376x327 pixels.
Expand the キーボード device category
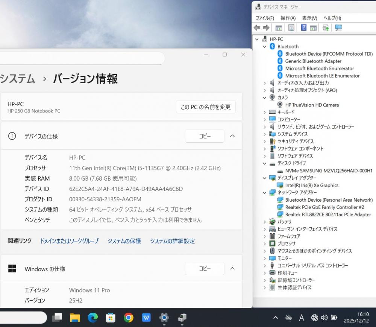click(x=264, y=112)
